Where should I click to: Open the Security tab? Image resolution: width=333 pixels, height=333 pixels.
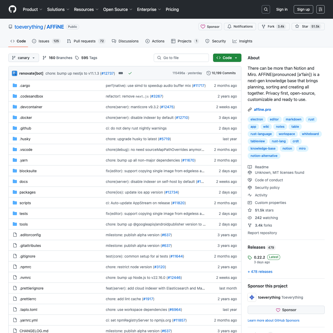216,41
